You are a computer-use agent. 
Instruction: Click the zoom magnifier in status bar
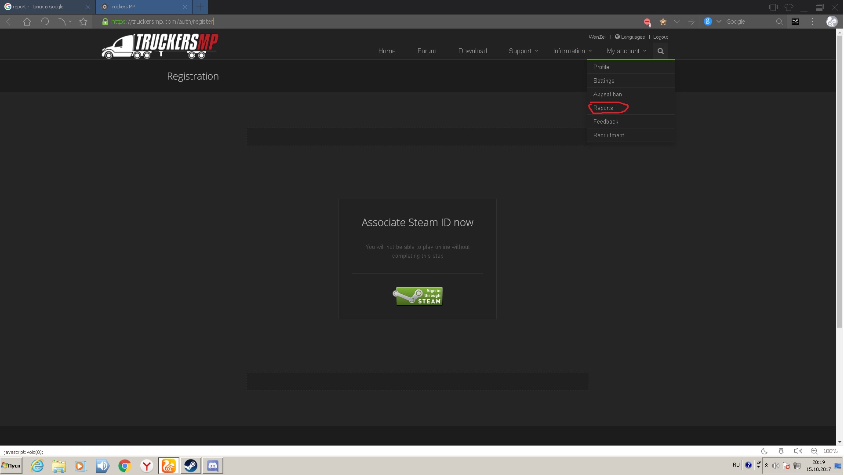(x=814, y=451)
